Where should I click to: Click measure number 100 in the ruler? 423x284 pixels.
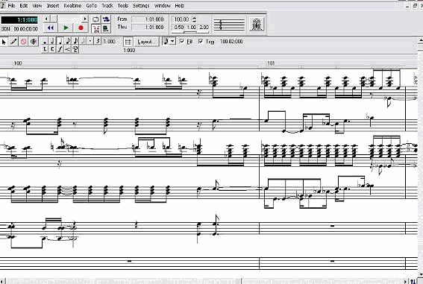(x=18, y=63)
